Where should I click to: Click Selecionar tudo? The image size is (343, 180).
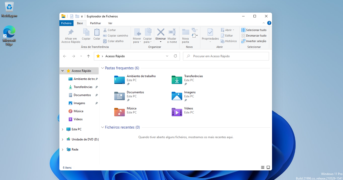[x=254, y=30]
